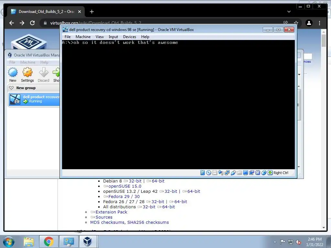
Task: Click the Chrome reload button
Action: coord(32,23)
